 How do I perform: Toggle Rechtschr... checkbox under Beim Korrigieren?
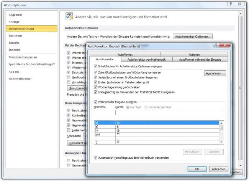click(x=69, y=110)
